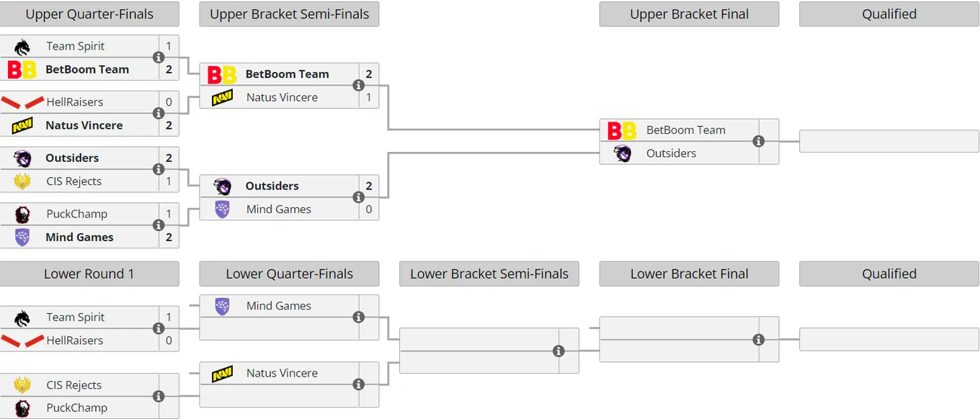Show info for Outsiders vs CIS Rejects match
Screen dimensions: 980x419
tap(159, 170)
